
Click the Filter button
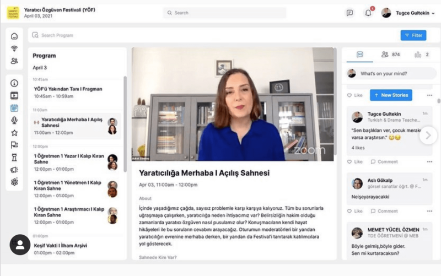(x=413, y=35)
